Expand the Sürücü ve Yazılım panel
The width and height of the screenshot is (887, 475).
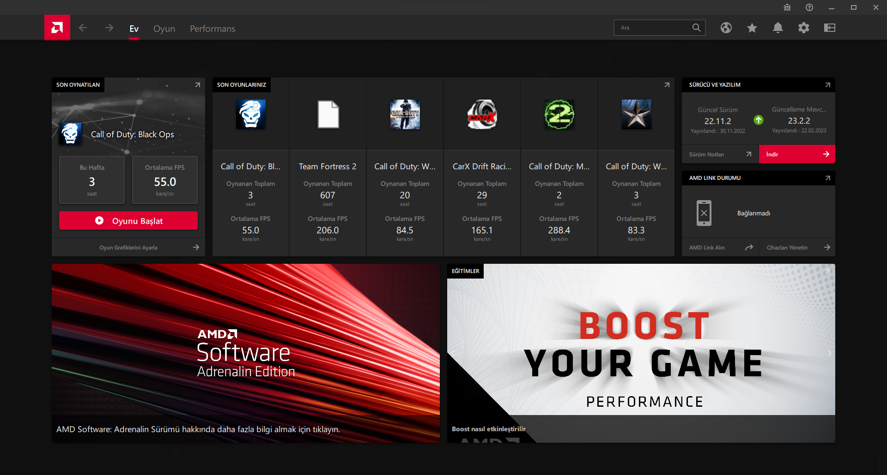click(828, 85)
